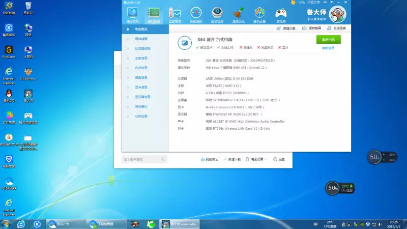Click the 微博分享 share button
The height and width of the screenshot is (229, 407).
pyautogui.click(x=286, y=28)
